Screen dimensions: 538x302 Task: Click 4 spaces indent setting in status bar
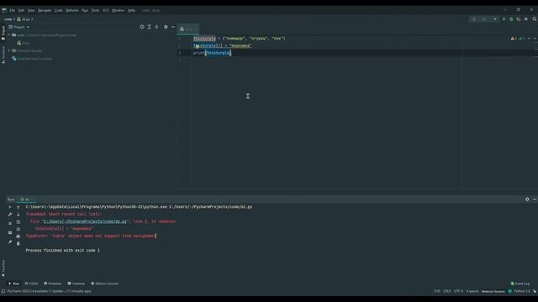pyautogui.click(x=472, y=291)
